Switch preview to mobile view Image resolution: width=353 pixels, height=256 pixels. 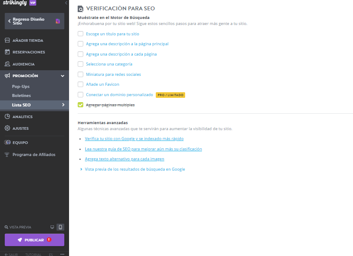(x=60, y=227)
